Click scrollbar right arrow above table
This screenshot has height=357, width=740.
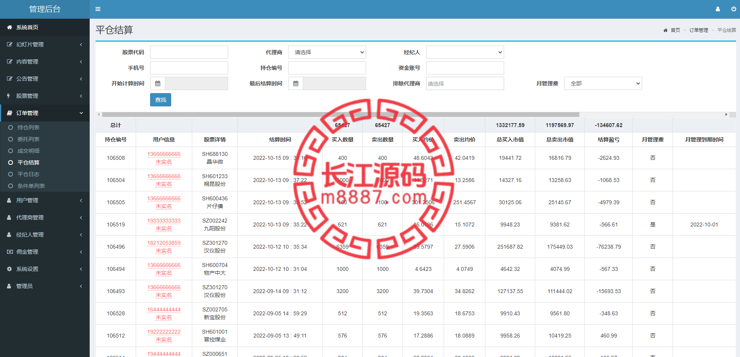point(726,115)
